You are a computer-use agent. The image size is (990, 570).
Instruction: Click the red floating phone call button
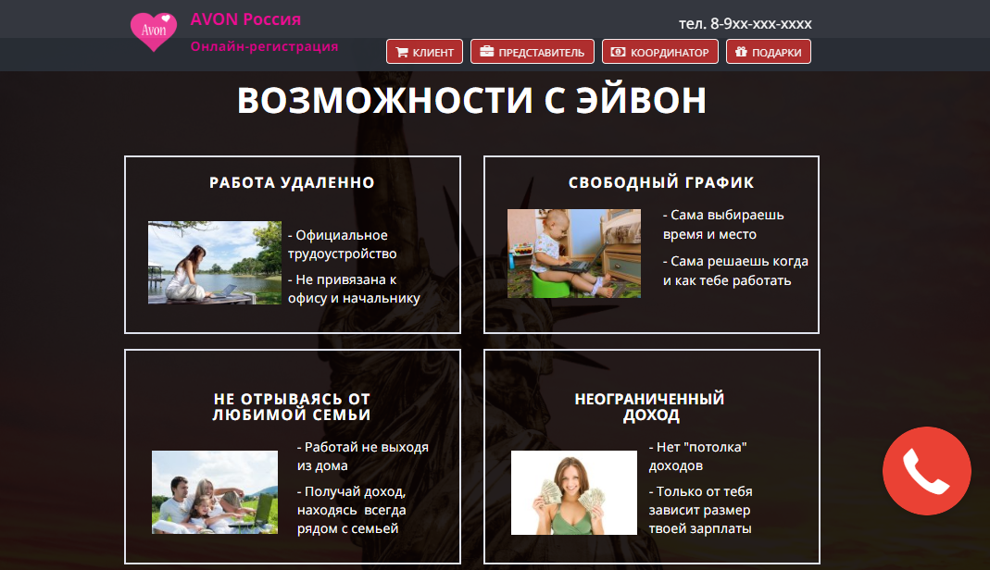coord(926,472)
